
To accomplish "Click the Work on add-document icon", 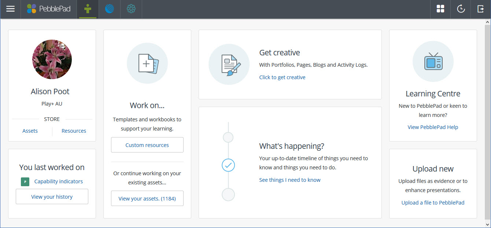I will (x=147, y=64).
